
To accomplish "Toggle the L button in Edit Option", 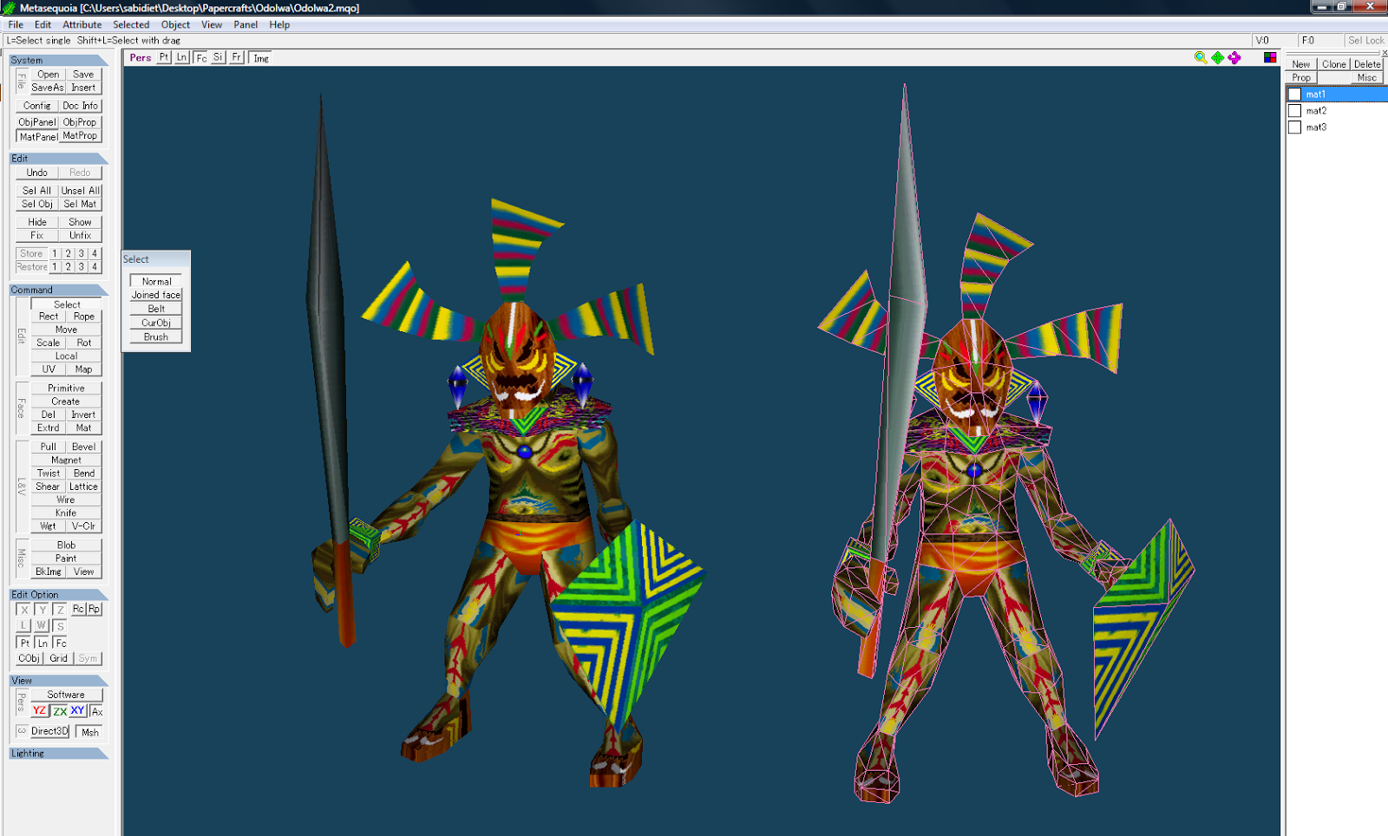I will pyautogui.click(x=24, y=625).
